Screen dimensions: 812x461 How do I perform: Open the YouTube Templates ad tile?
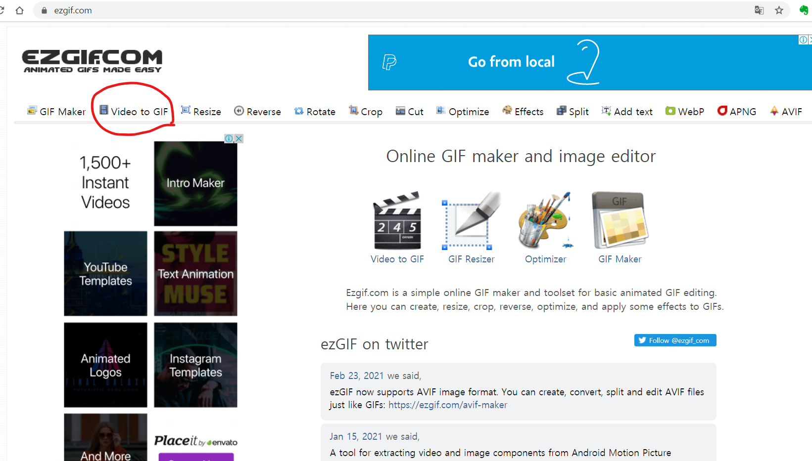105,274
